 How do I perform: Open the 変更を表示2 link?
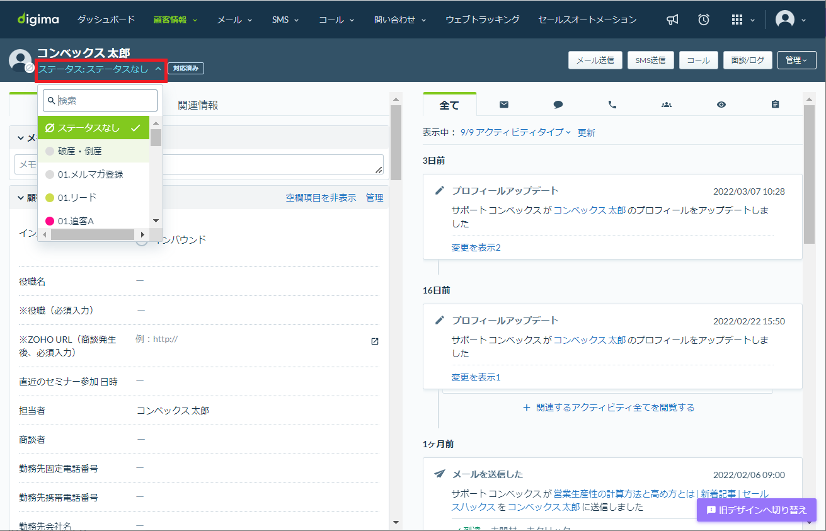[476, 248]
